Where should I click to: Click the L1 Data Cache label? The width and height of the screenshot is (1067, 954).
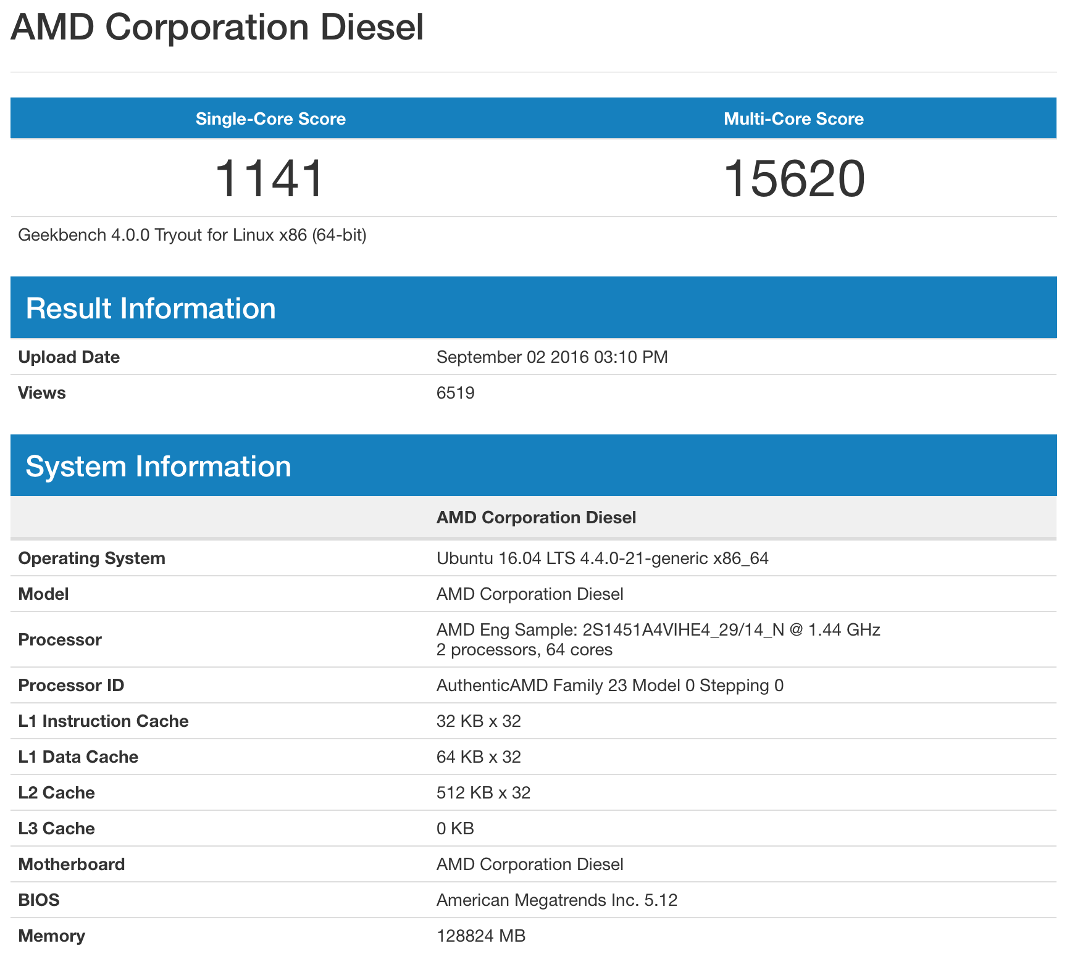click(78, 757)
